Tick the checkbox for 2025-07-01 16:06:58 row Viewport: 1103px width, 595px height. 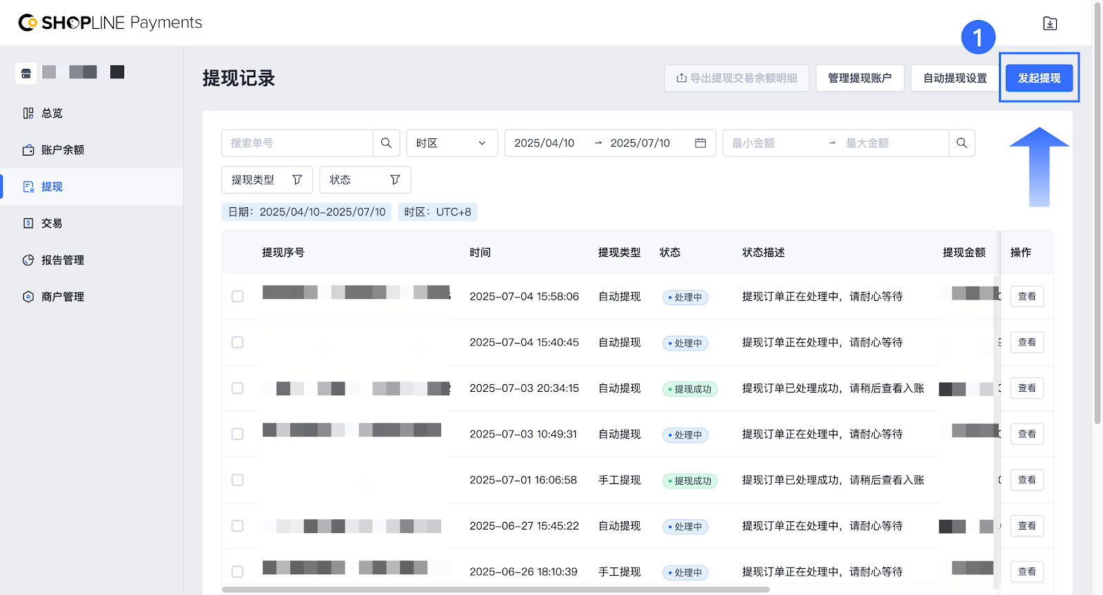tap(238, 480)
